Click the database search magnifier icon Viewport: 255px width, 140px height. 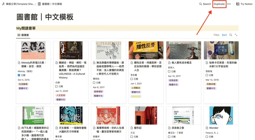(x=231, y=35)
